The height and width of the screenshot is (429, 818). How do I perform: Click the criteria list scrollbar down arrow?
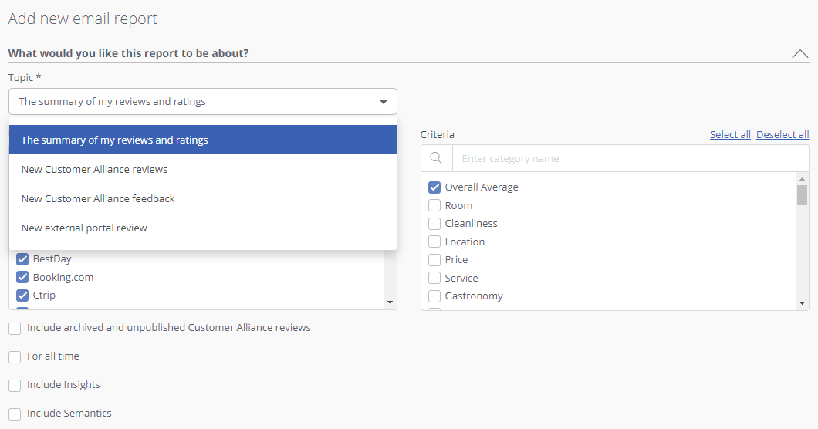pos(803,303)
